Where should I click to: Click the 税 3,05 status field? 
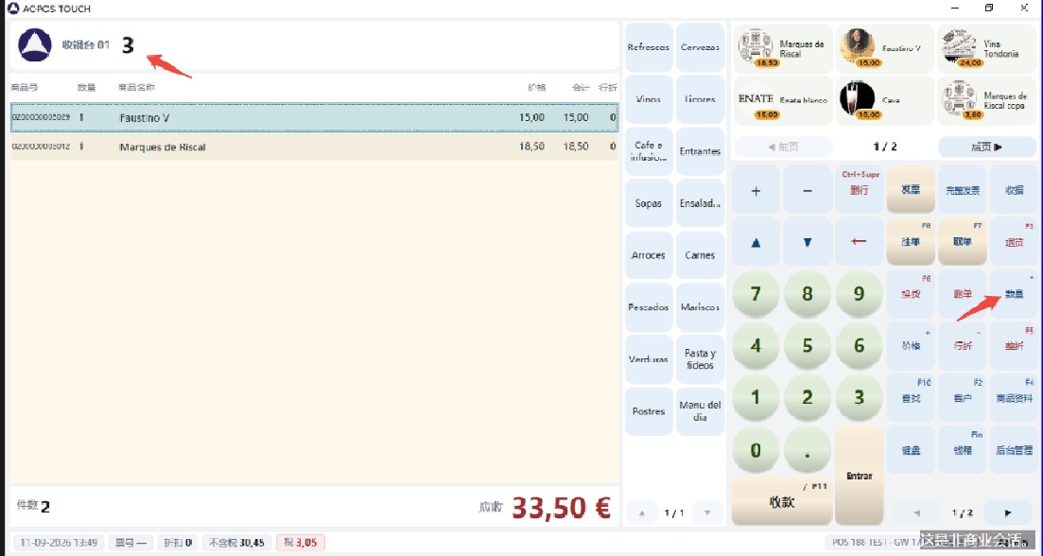(301, 542)
